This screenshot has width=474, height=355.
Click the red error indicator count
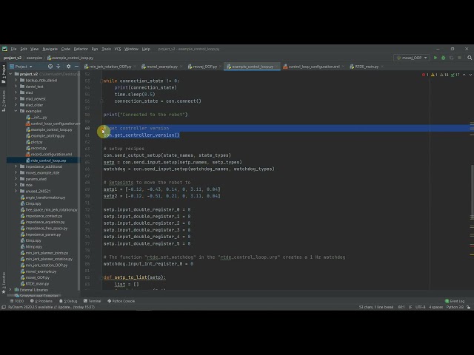[425, 75]
